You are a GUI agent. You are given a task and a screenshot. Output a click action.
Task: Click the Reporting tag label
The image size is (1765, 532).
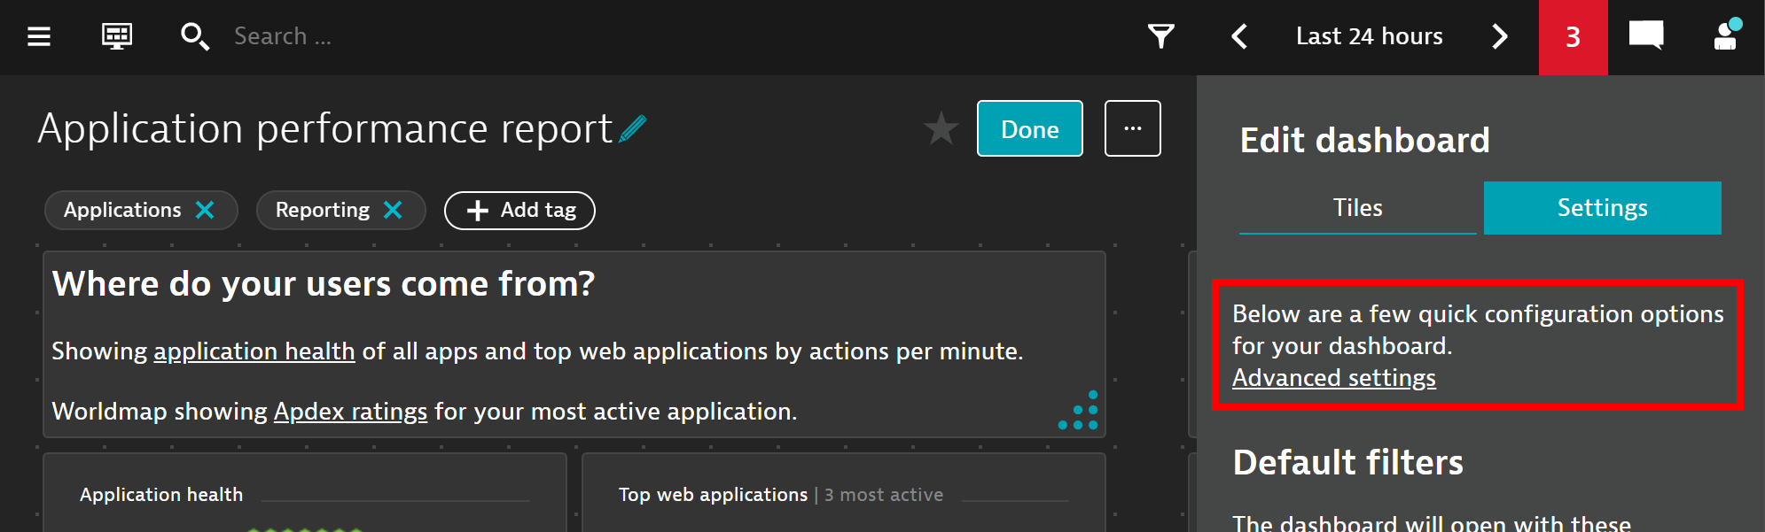(323, 210)
